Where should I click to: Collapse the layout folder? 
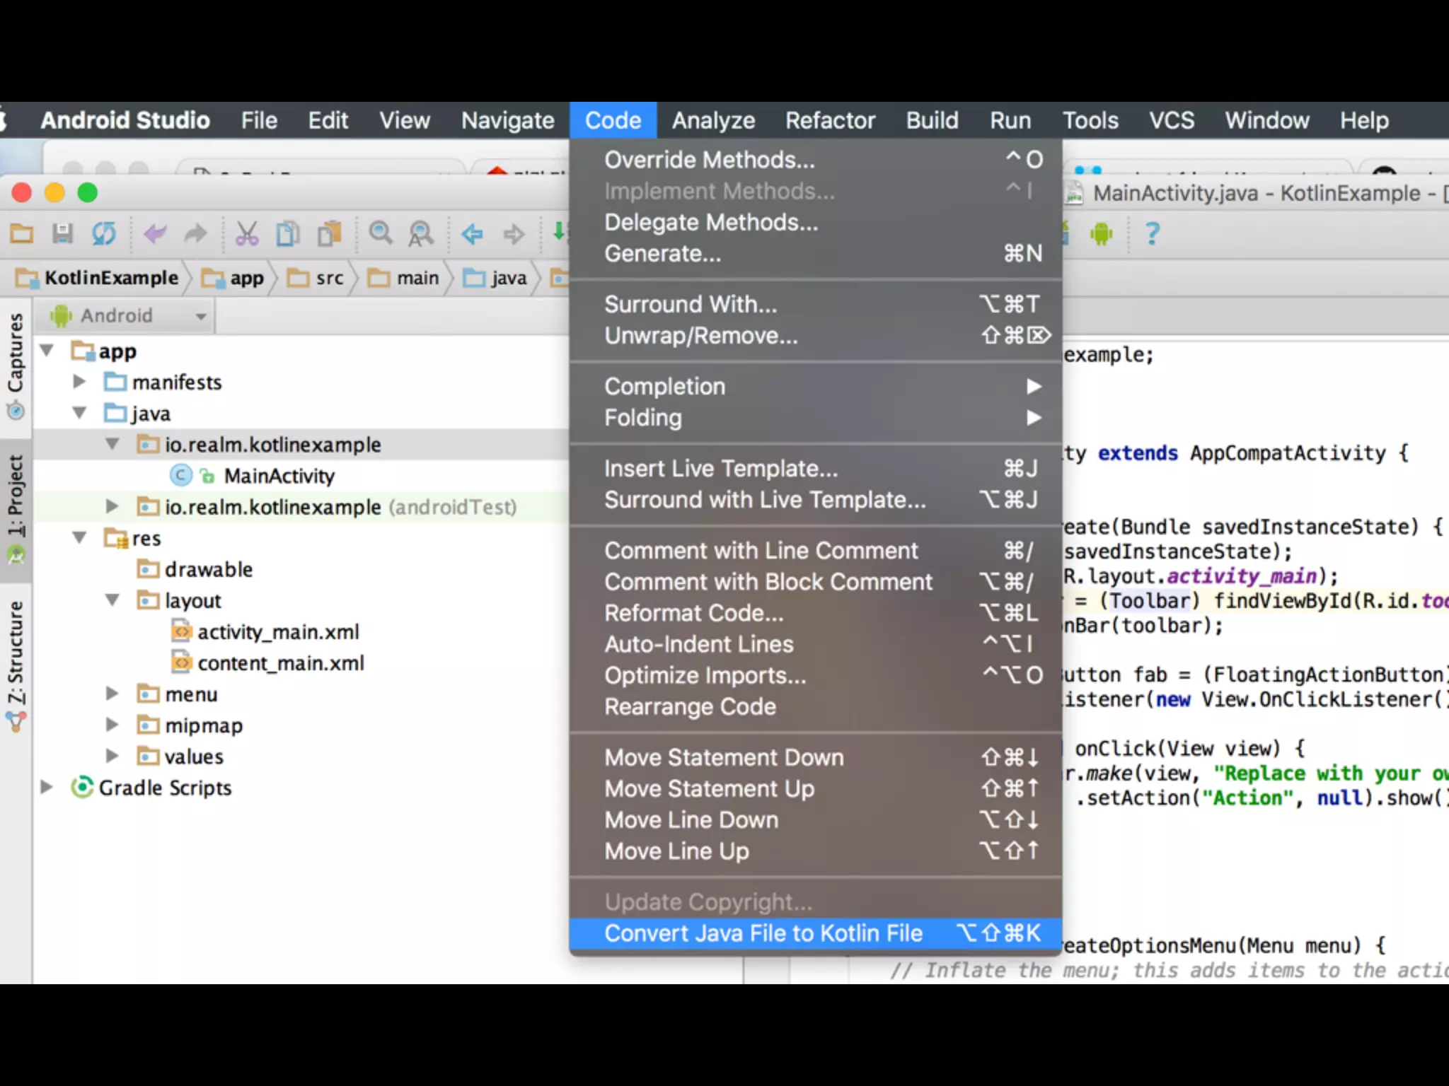[112, 600]
